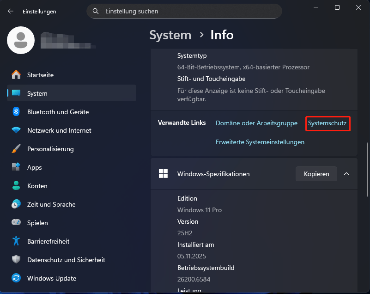Viewport: 370px width, 294px height.
Task: Click the build number 26200.6584
Action: pyautogui.click(x=194, y=279)
